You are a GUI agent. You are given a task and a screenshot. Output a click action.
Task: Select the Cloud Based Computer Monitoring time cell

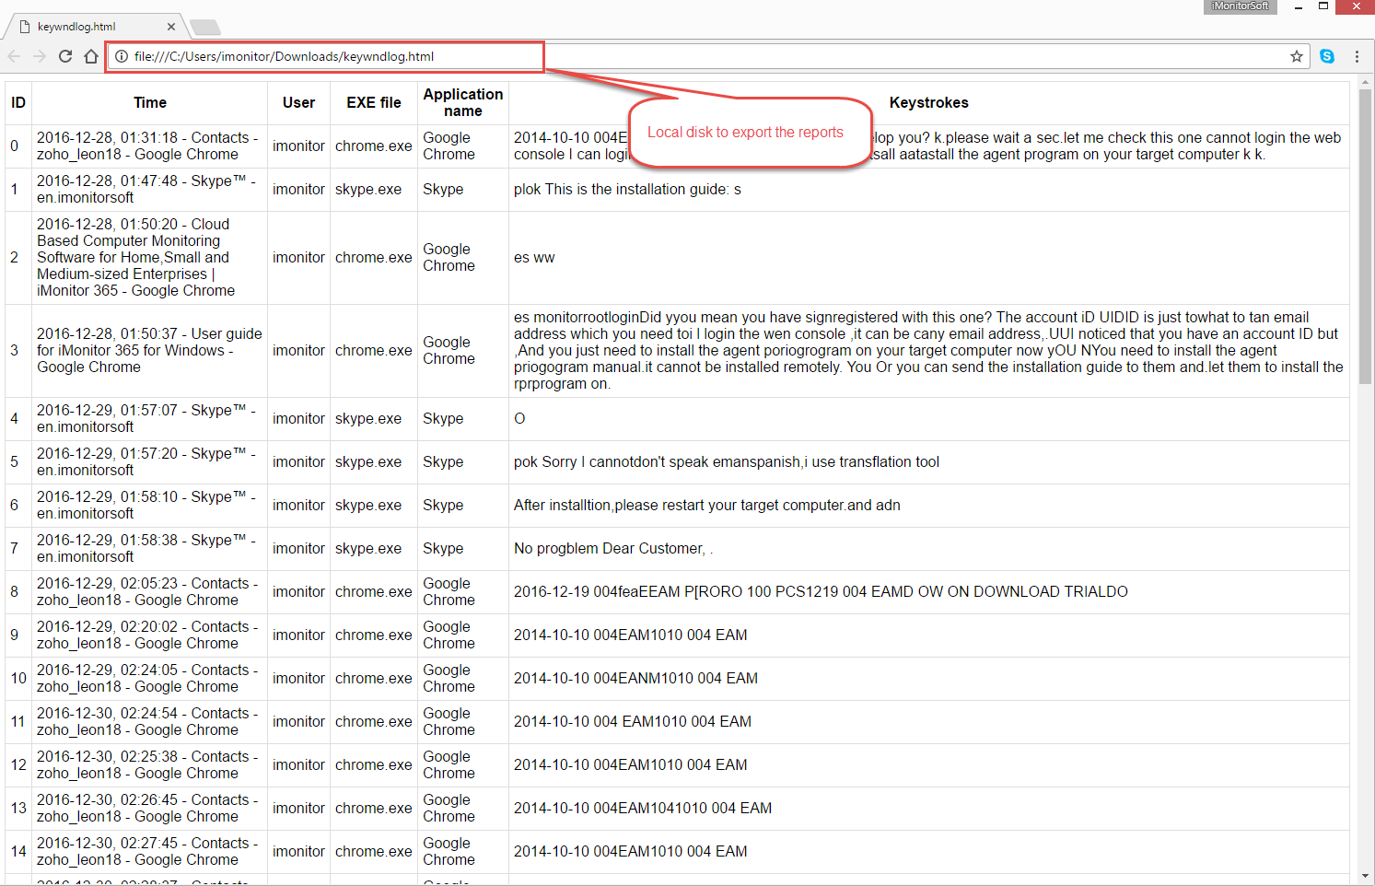(x=150, y=257)
